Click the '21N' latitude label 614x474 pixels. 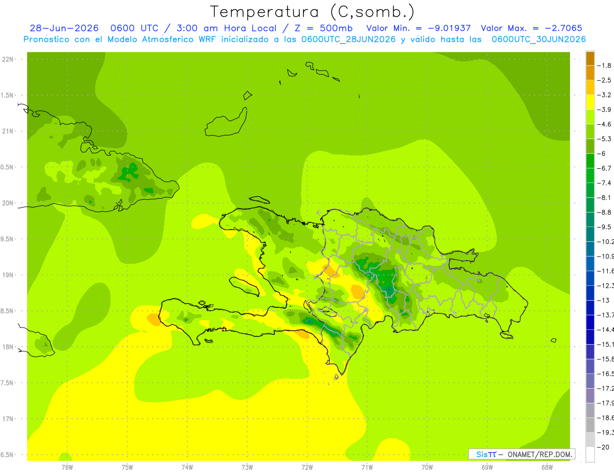(x=9, y=131)
